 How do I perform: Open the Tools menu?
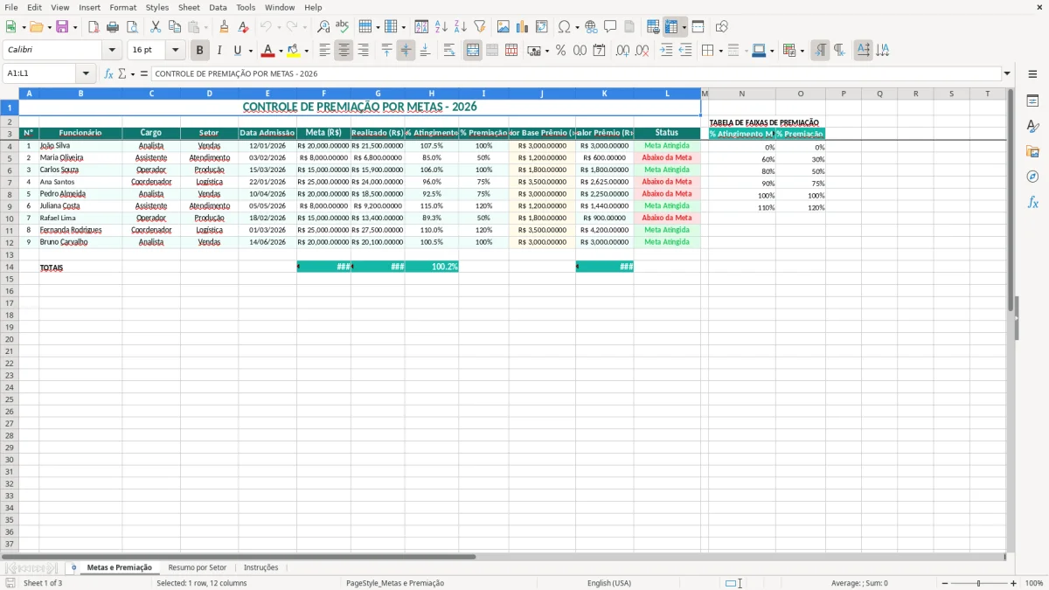point(246,7)
